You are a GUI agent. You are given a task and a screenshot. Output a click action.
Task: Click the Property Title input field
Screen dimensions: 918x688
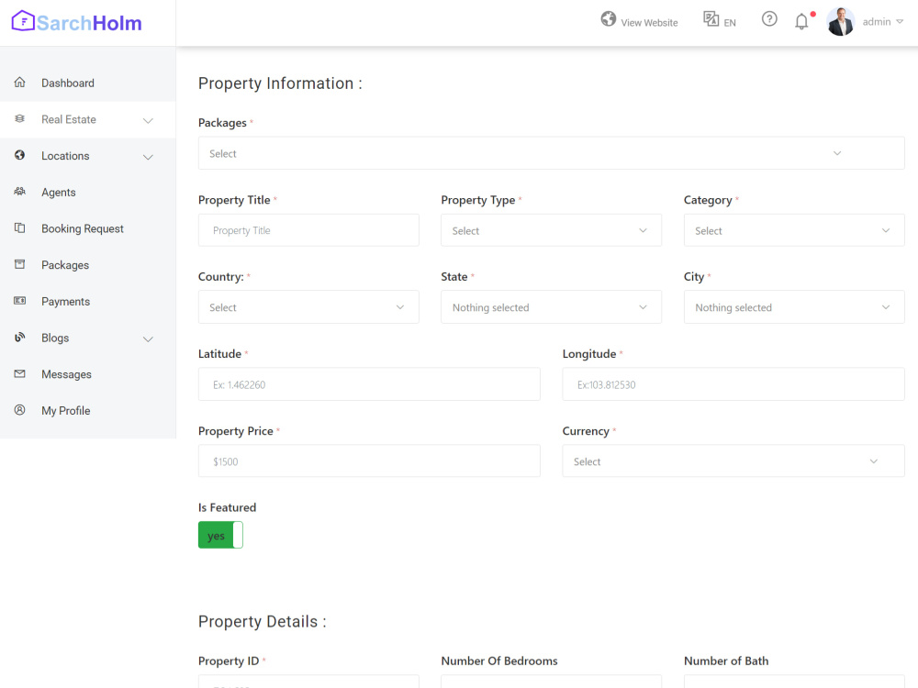click(308, 230)
